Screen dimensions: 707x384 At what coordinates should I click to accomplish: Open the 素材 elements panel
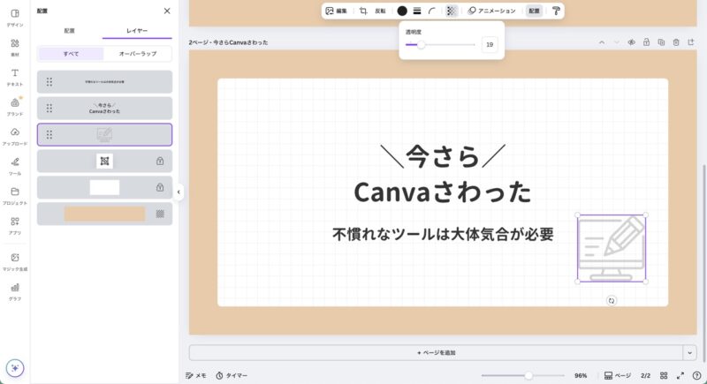pos(15,48)
